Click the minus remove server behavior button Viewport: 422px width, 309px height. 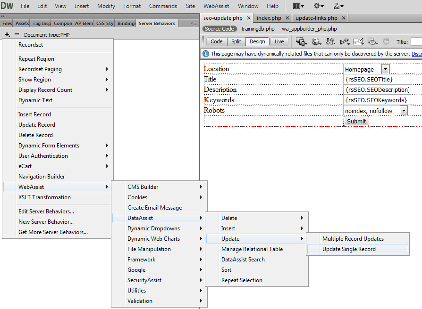tap(17, 34)
